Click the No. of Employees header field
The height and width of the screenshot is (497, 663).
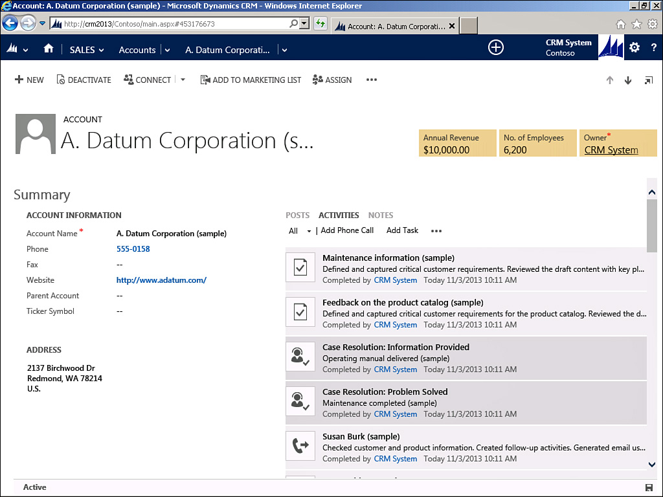click(538, 143)
